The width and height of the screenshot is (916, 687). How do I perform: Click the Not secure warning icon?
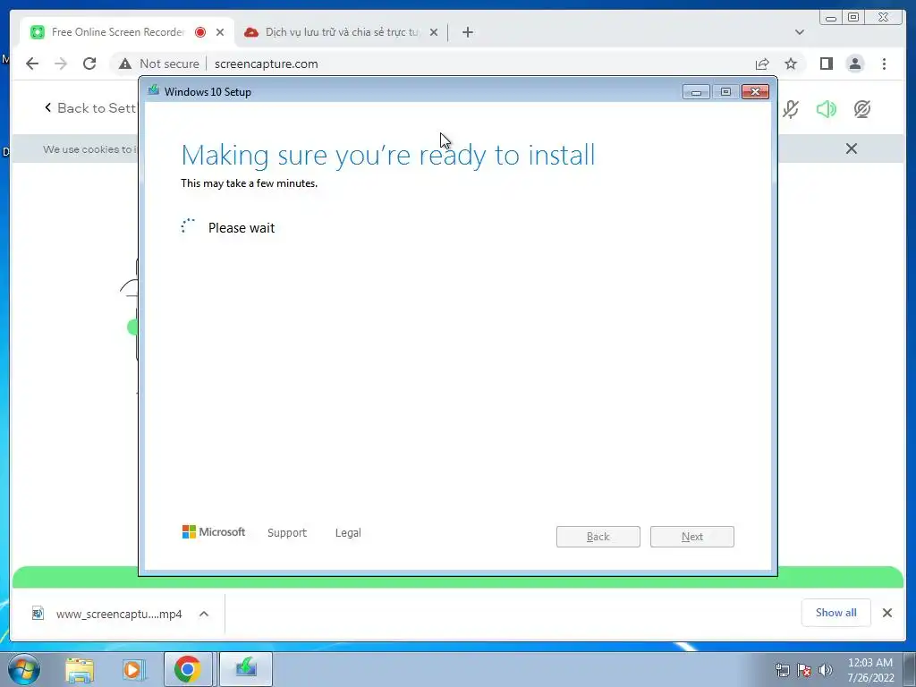click(x=125, y=64)
